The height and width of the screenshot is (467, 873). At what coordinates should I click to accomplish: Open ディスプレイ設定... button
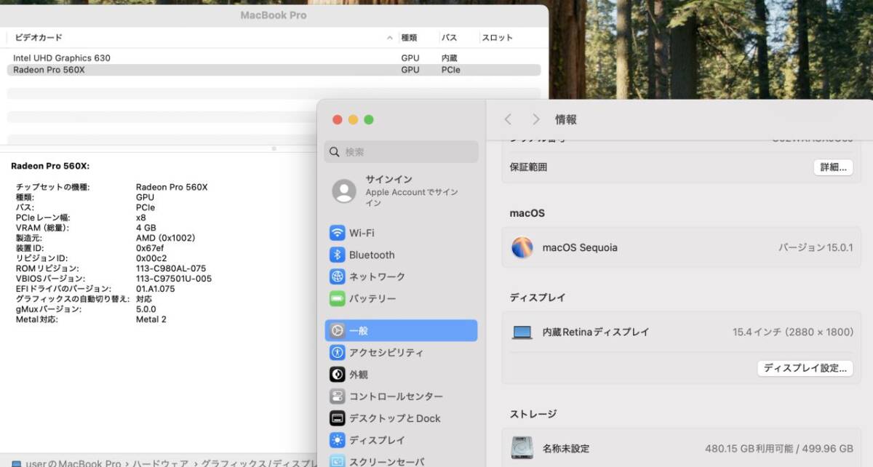coord(805,368)
